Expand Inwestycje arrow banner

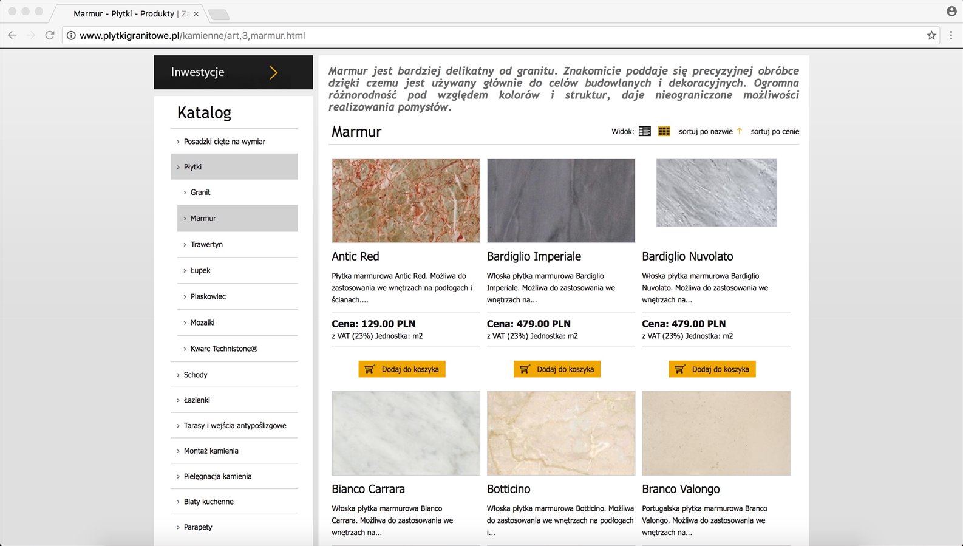[273, 72]
